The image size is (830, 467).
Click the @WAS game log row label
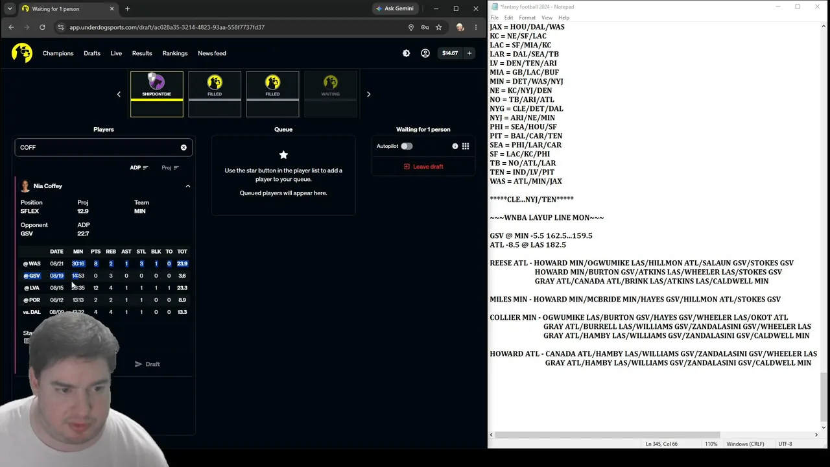[32, 264]
